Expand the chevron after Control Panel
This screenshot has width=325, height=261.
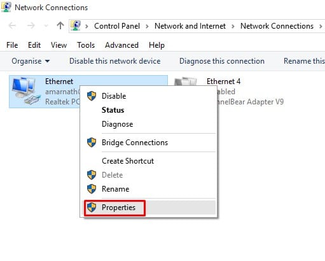(x=147, y=26)
